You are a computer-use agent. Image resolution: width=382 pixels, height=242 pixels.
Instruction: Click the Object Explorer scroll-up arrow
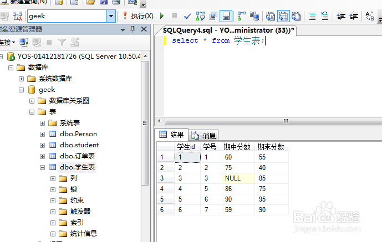145,56
